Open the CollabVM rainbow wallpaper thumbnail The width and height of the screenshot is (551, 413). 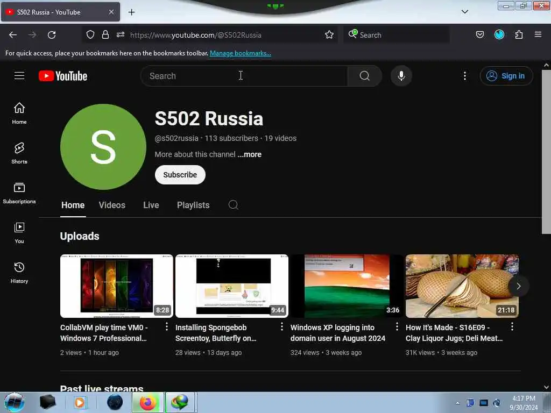click(x=117, y=286)
